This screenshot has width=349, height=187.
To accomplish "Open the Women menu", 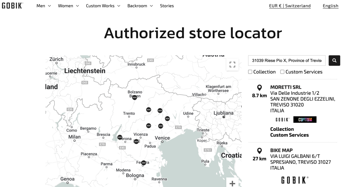I will 68,6.
